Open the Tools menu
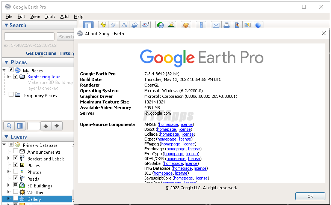Viewport: 331px width, 205px height. point(50,16)
